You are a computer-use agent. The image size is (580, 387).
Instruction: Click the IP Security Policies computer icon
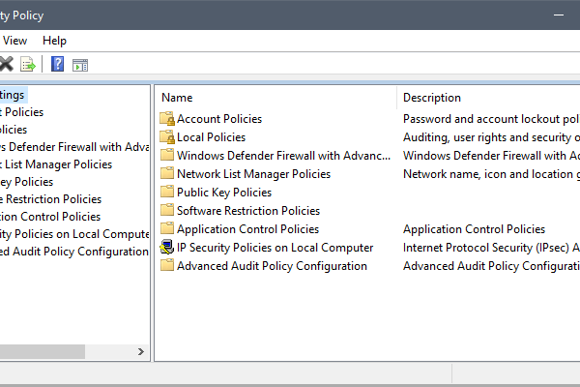(x=167, y=247)
